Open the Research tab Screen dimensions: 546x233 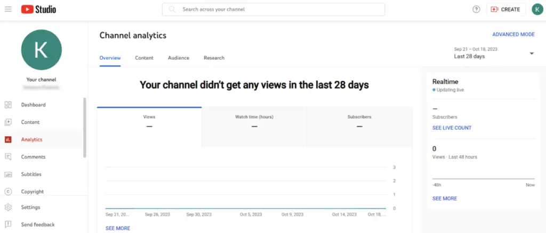coord(214,58)
